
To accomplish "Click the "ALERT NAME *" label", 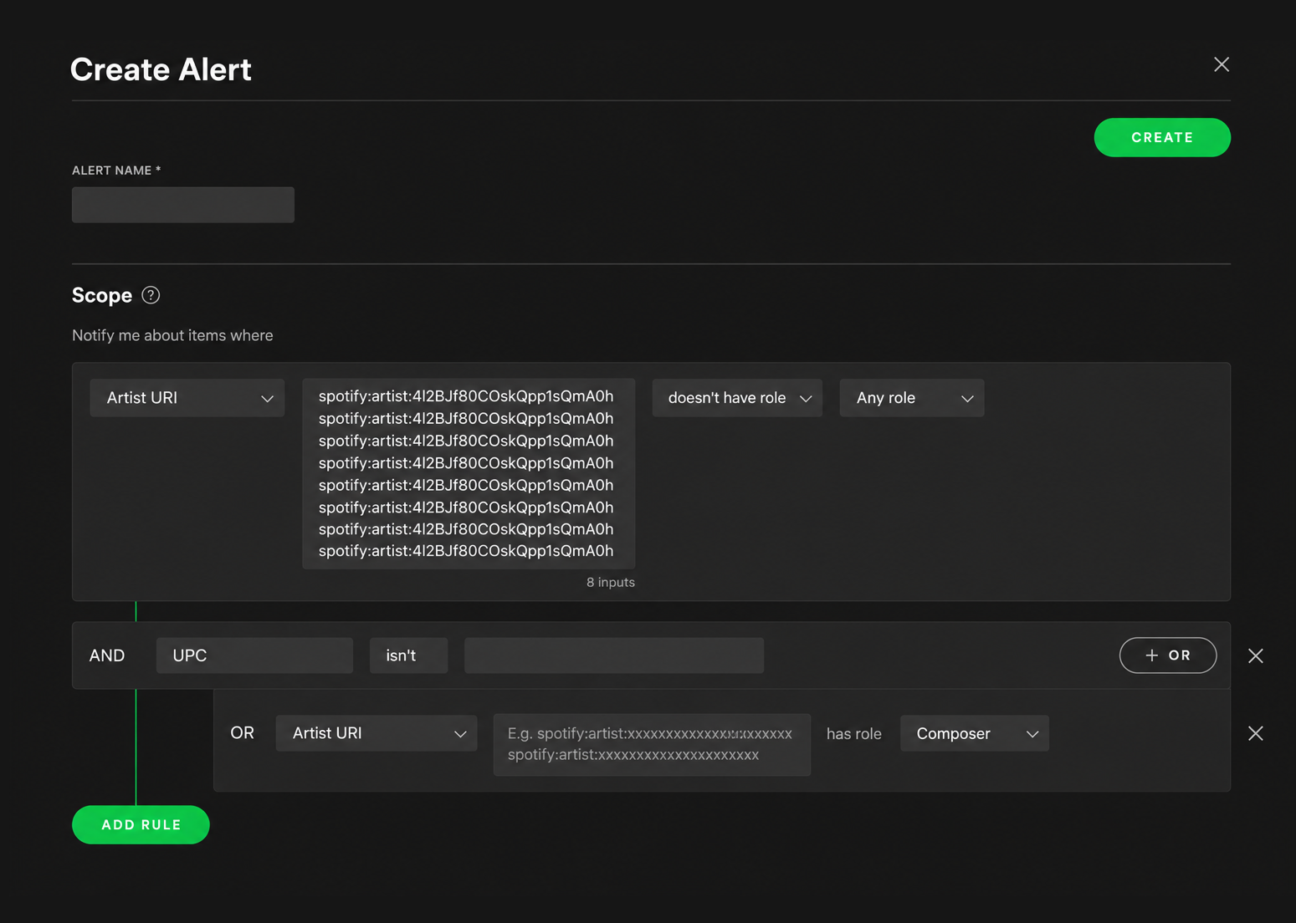I will click(116, 171).
